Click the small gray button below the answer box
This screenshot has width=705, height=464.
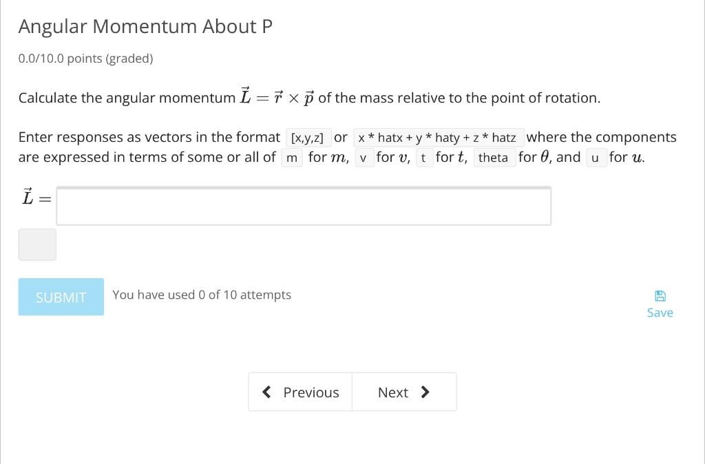pos(37,244)
